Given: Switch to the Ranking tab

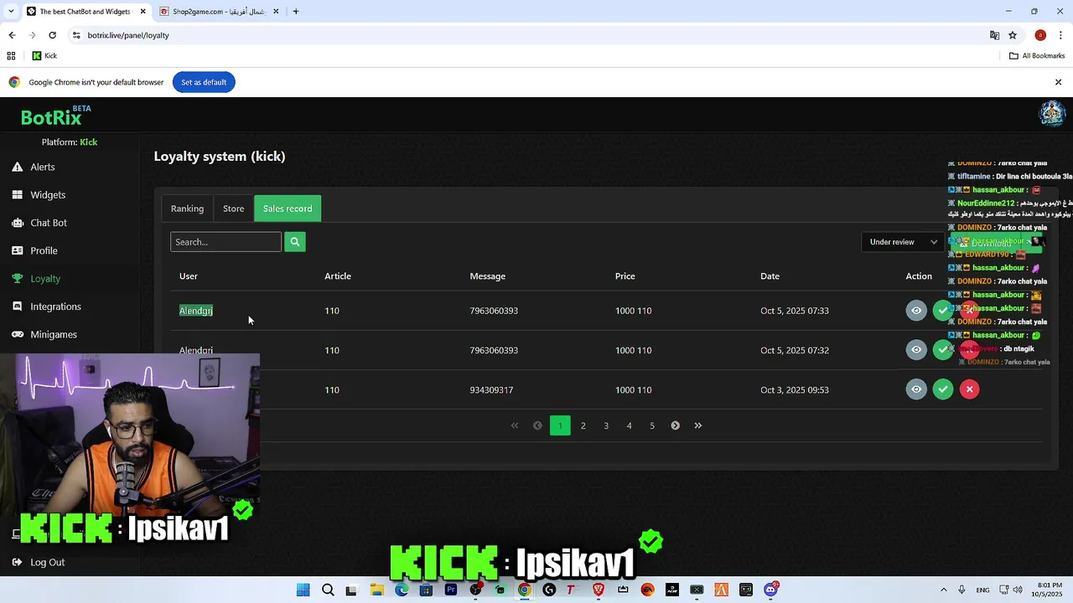Looking at the screenshot, I should pos(187,209).
